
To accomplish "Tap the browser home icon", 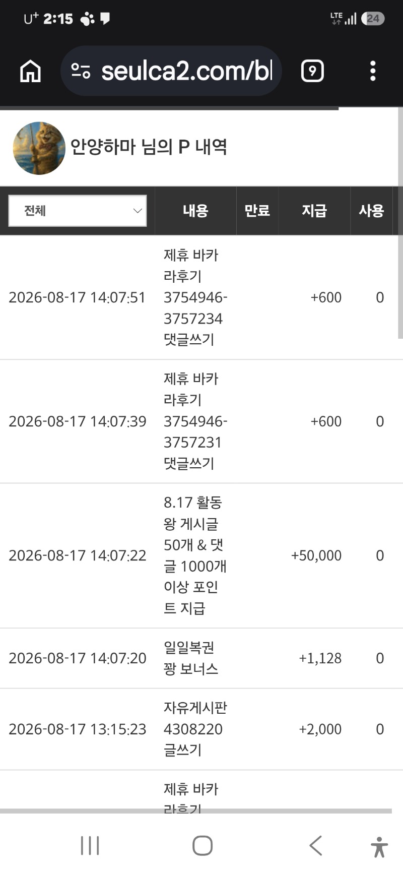I will point(30,71).
